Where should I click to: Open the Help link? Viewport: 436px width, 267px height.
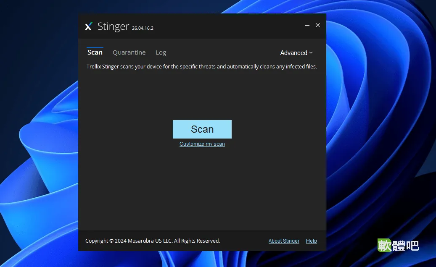tap(312, 241)
